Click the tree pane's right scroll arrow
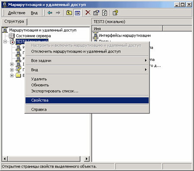Viewport: 194px width, 171px height. (86, 159)
